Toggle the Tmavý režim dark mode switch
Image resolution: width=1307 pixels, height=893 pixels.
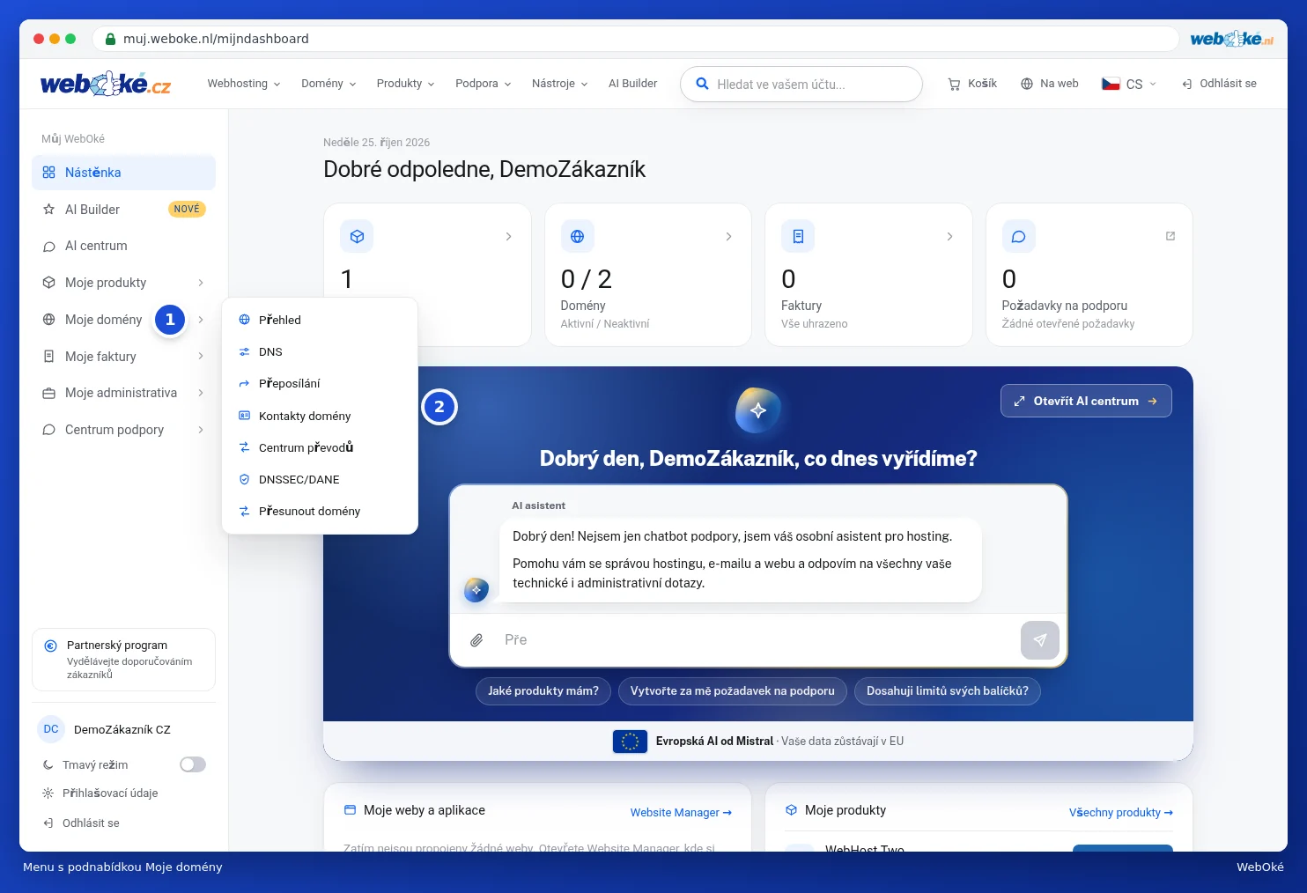point(193,764)
